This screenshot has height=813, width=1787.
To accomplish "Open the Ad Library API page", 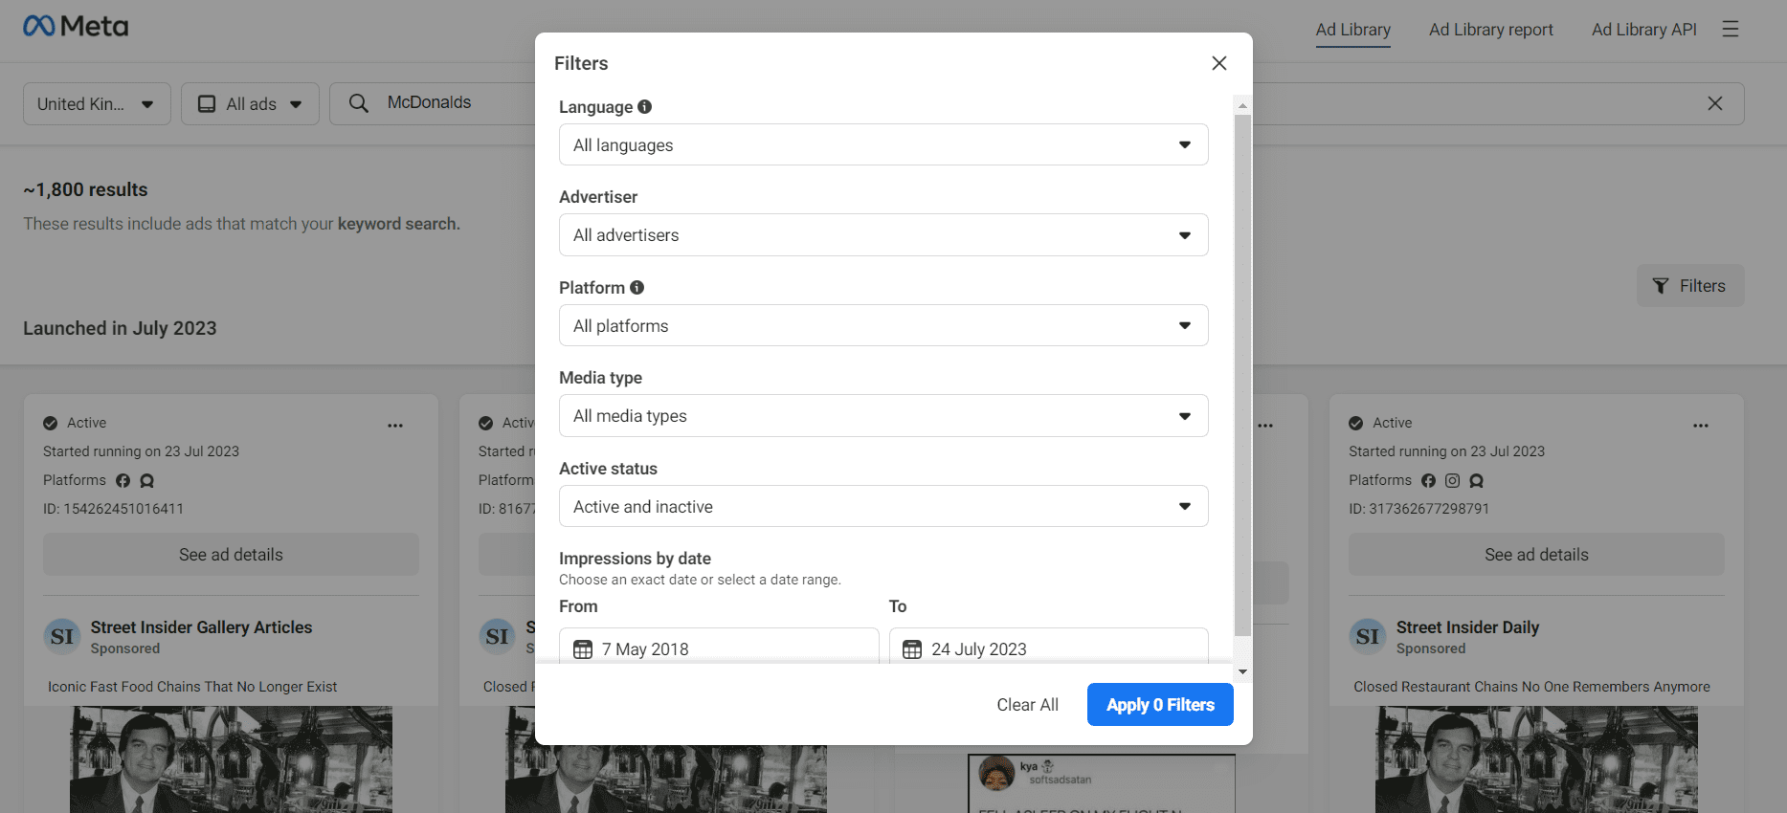I will [1643, 29].
